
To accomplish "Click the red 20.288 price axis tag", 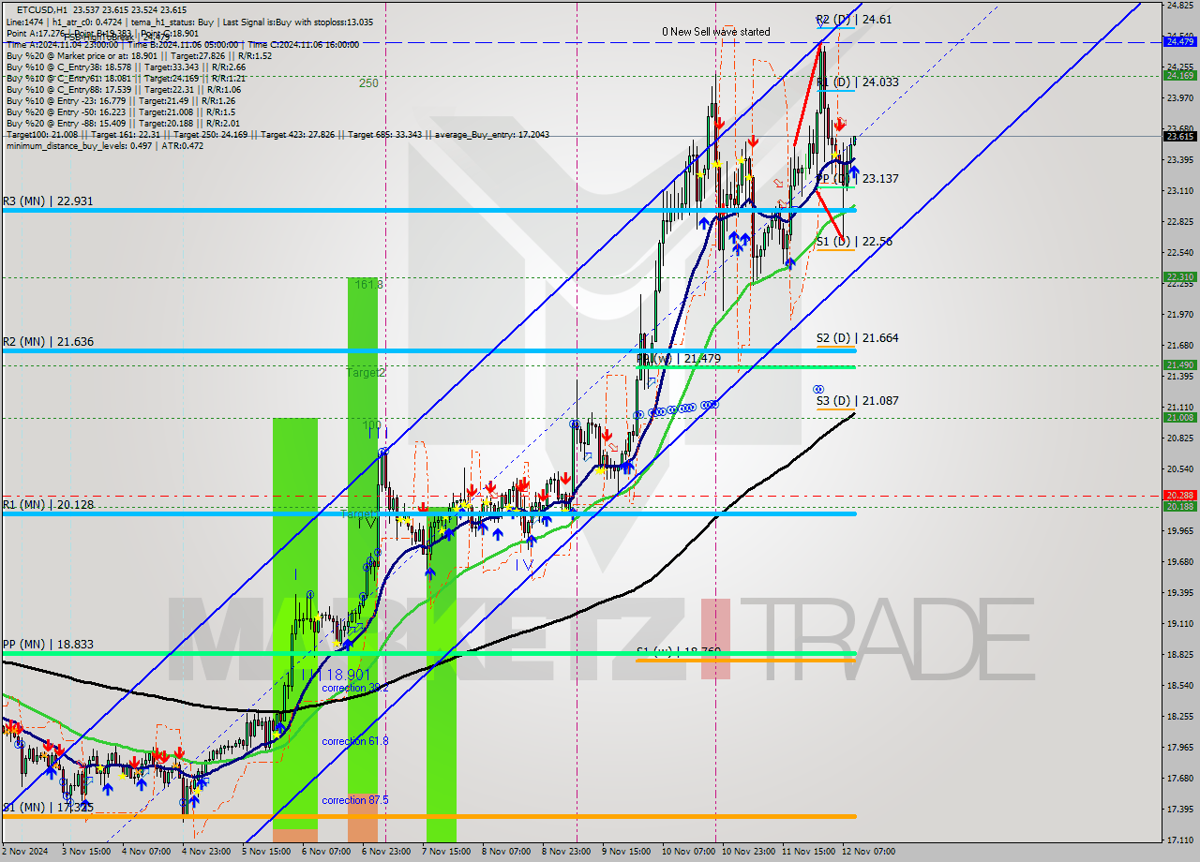I will point(1179,496).
